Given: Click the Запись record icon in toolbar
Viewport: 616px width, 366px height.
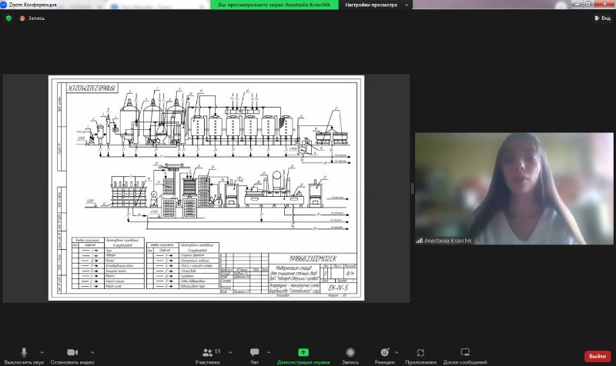Looking at the screenshot, I should point(350,352).
